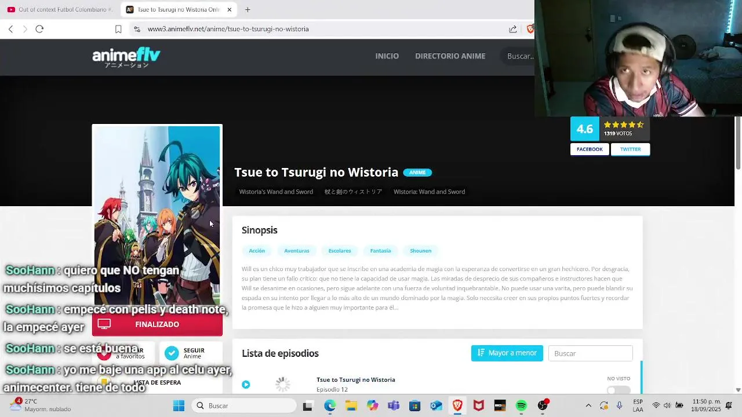Select the Shounen genre tag
The width and height of the screenshot is (742, 417).
tap(421, 251)
